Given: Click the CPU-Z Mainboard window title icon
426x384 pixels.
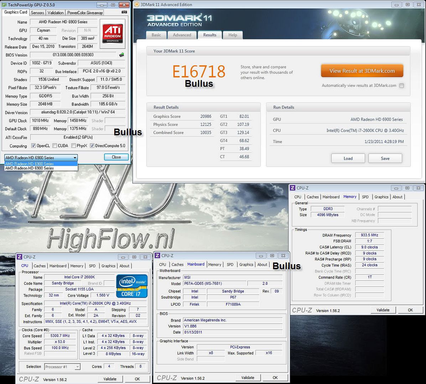Looking at the screenshot, I should tap(157, 255).
